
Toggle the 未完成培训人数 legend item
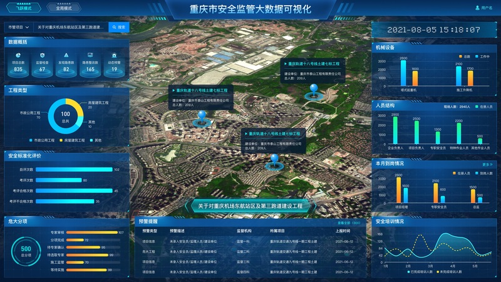pos(450,272)
